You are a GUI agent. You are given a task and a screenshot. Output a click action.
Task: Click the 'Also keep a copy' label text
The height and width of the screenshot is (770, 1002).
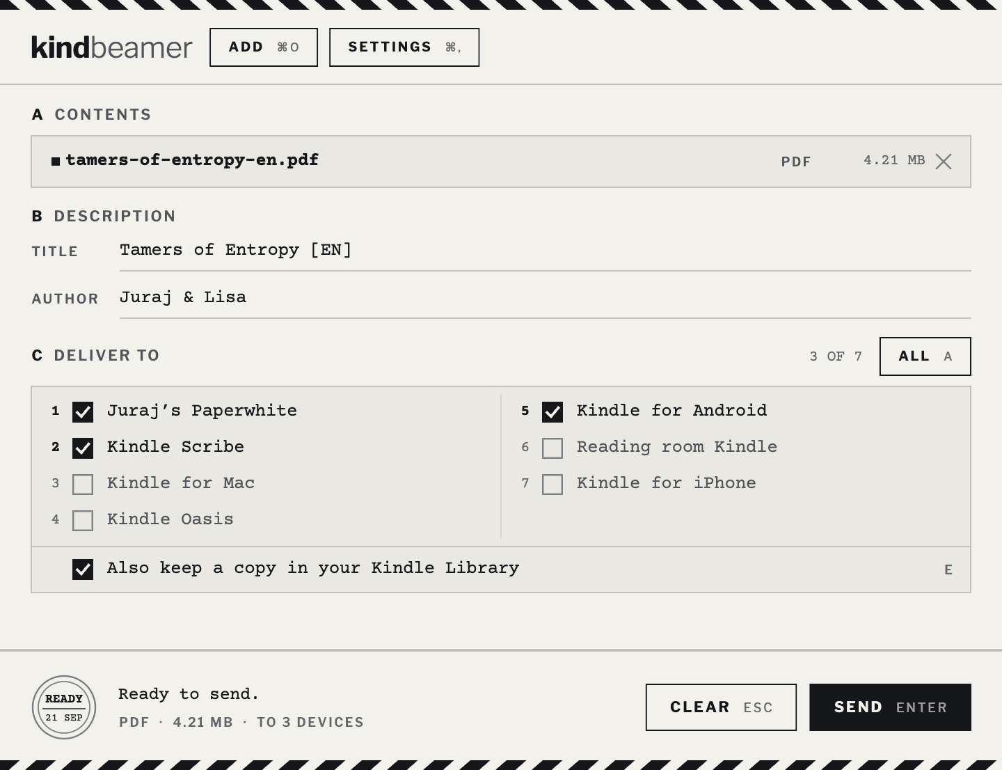pos(313,568)
